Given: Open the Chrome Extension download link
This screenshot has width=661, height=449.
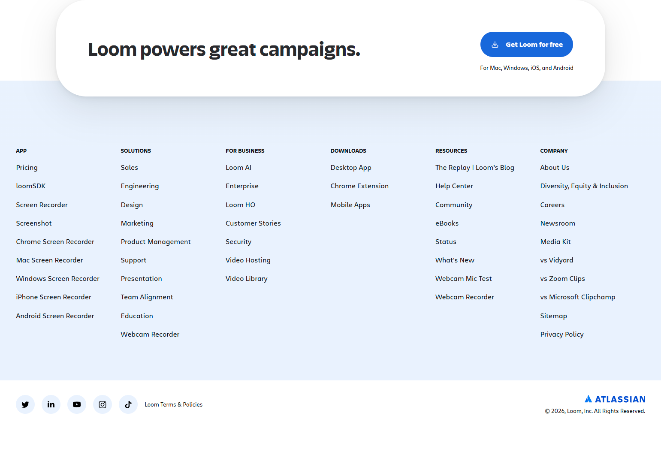Looking at the screenshot, I should click(x=359, y=186).
